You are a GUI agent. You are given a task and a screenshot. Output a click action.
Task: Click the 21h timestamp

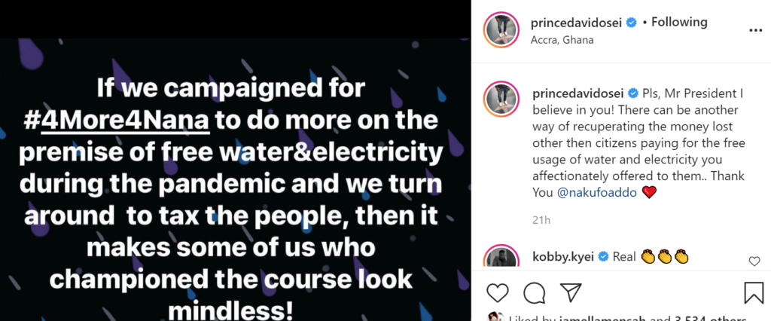[541, 220]
